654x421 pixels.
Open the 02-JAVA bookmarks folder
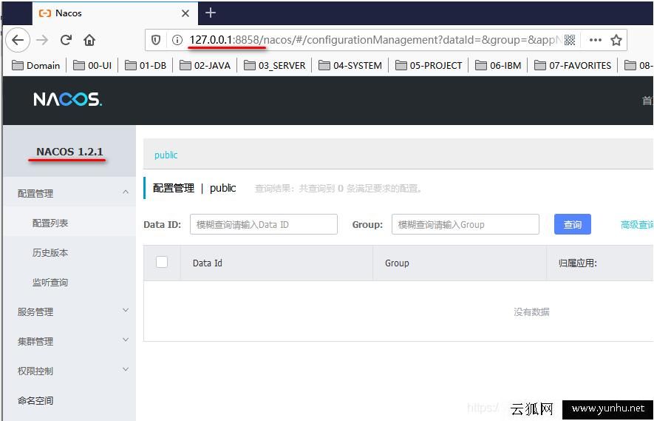pos(205,65)
